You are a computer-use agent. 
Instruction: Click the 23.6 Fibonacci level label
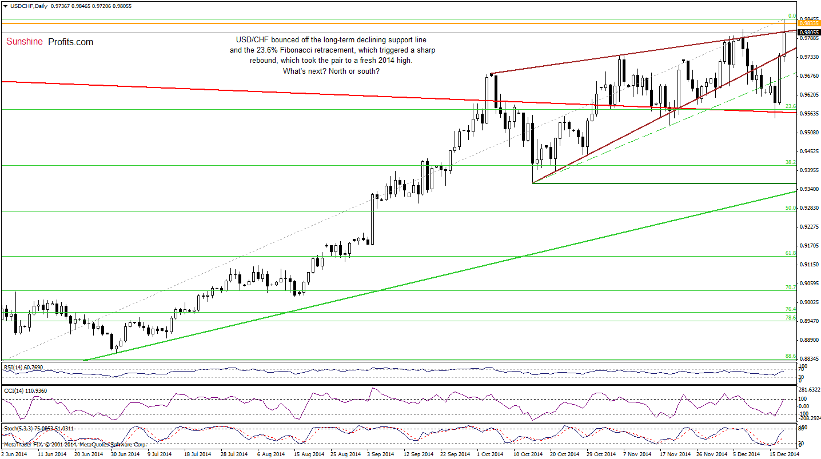coord(790,106)
